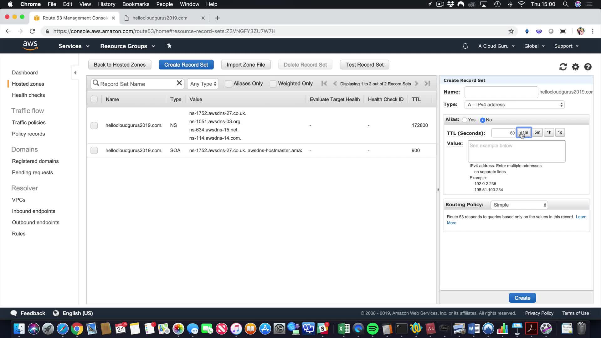
Task: Expand the Routing Policy dropdown
Action: [x=519, y=205]
